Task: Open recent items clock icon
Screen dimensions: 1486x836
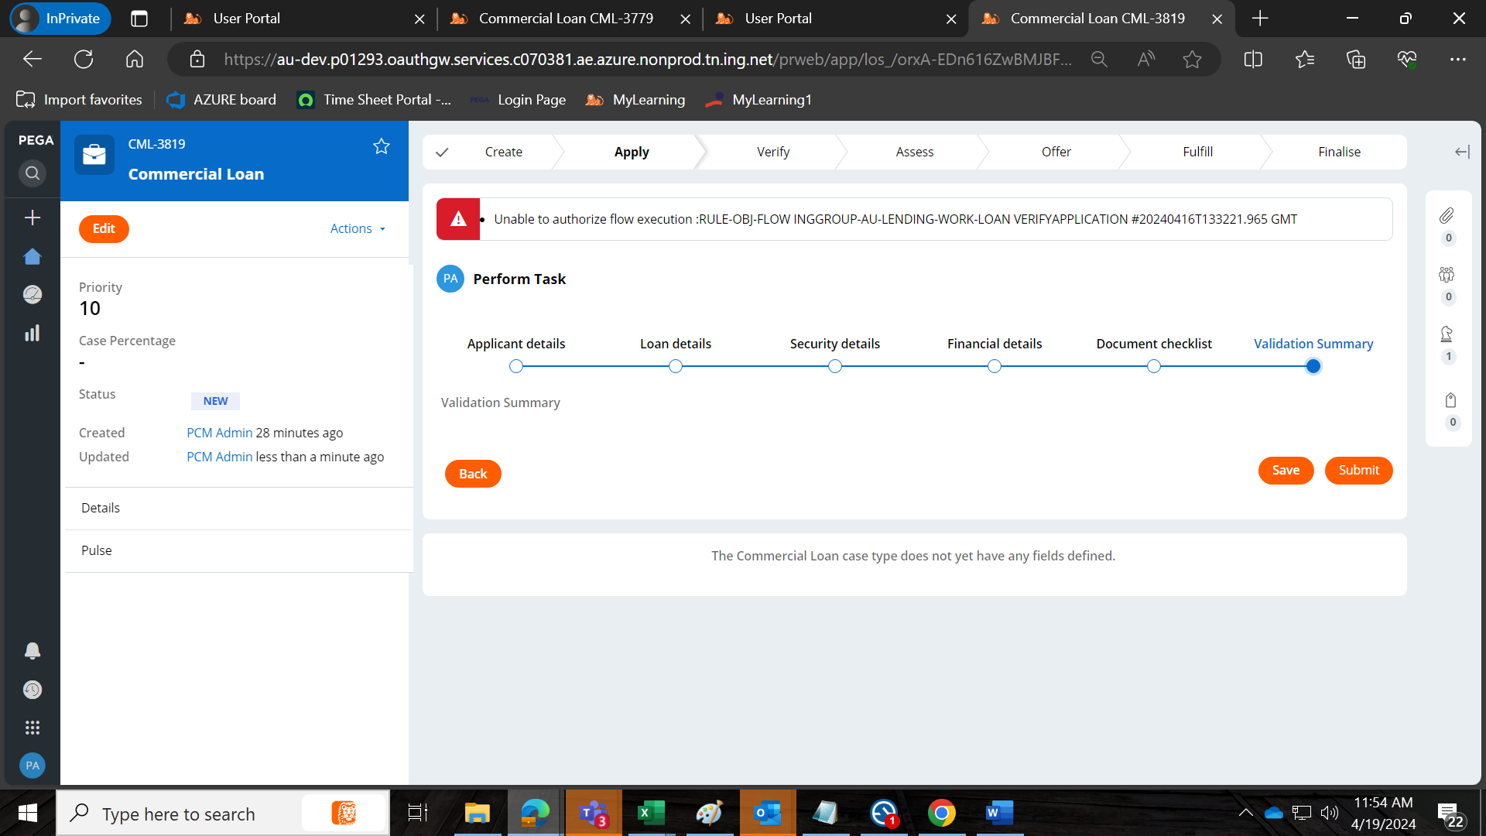Action: pyautogui.click(x=32, y=689)
